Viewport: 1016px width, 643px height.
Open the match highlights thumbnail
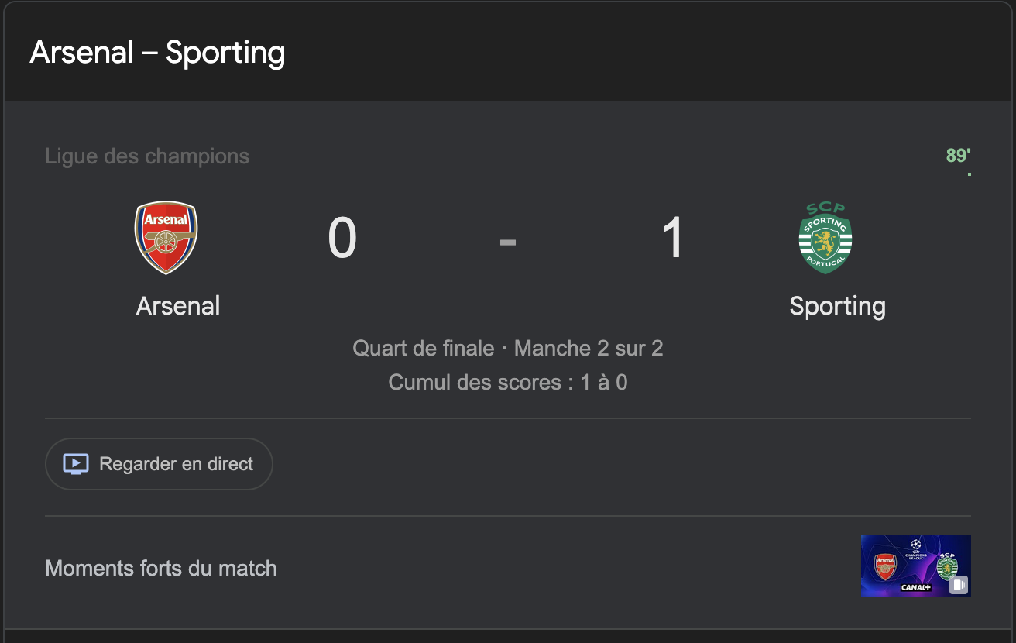(915, 566)
